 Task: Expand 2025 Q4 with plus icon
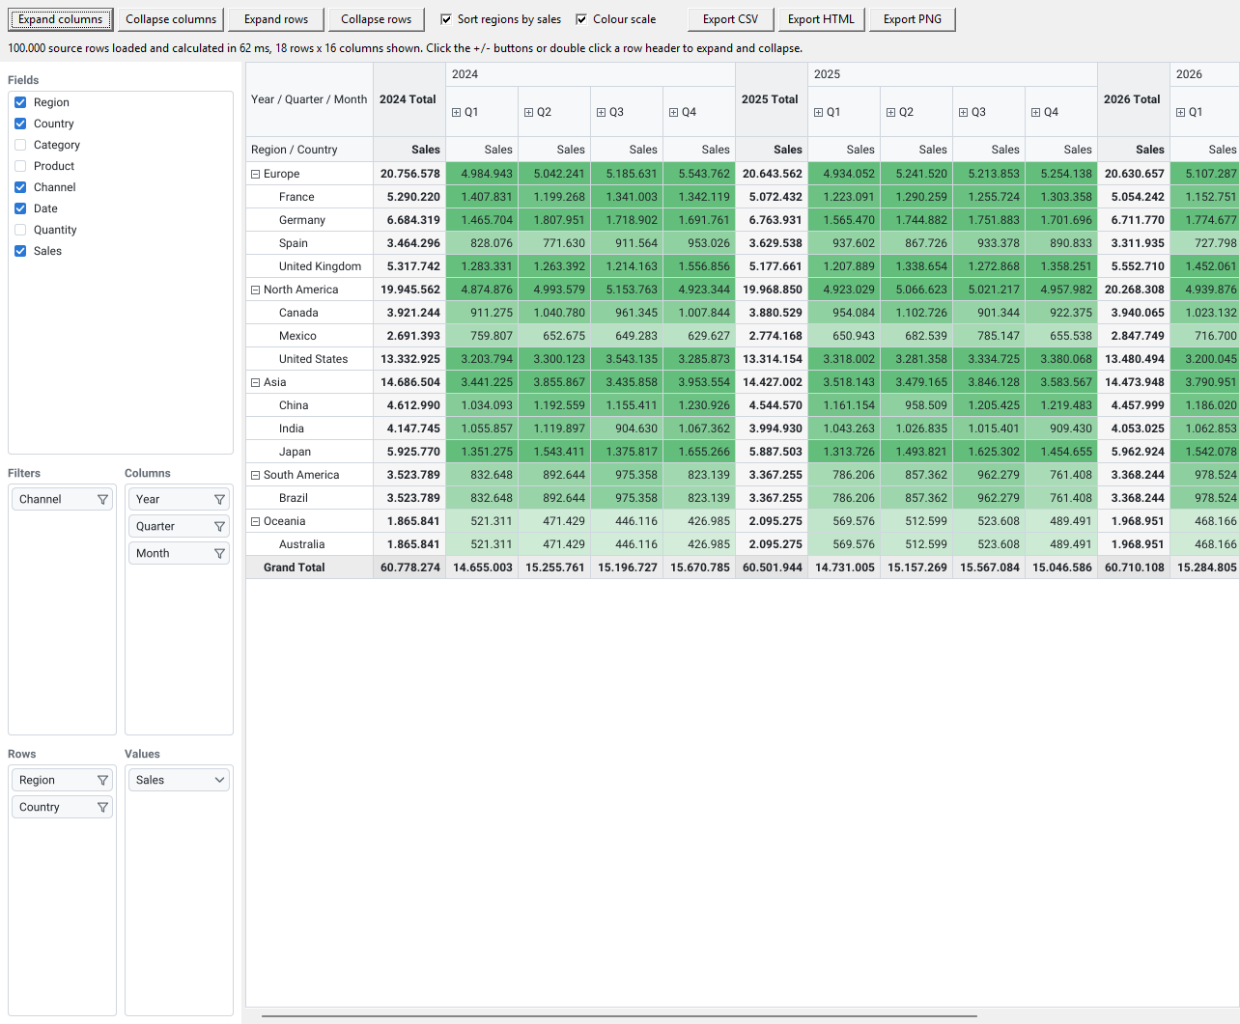(1035, 112)
